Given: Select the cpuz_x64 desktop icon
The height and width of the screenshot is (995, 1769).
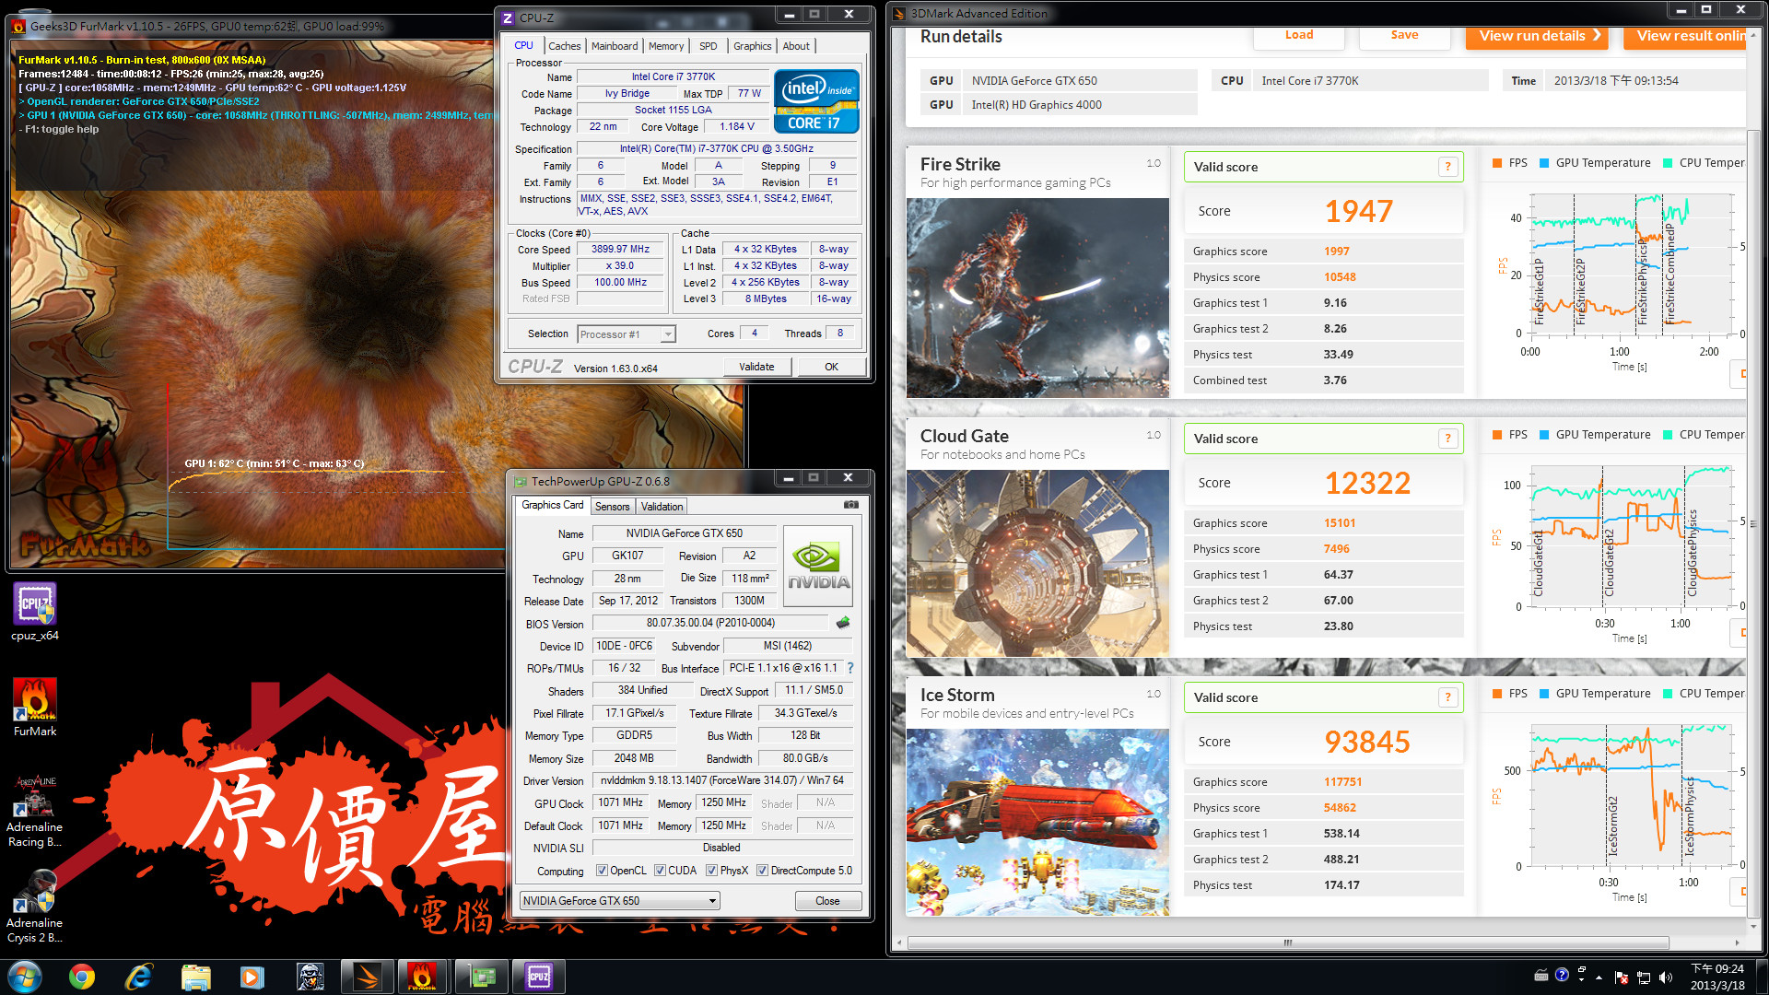Looking at the screenshot, I should 35,613.
